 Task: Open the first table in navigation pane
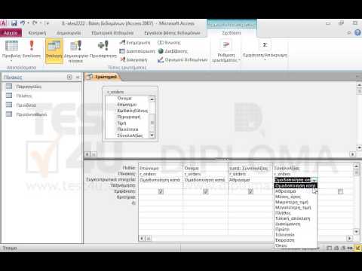29,87
